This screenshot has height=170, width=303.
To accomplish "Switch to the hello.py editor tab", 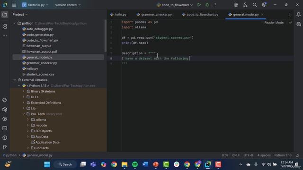I will tap(118, 15).
